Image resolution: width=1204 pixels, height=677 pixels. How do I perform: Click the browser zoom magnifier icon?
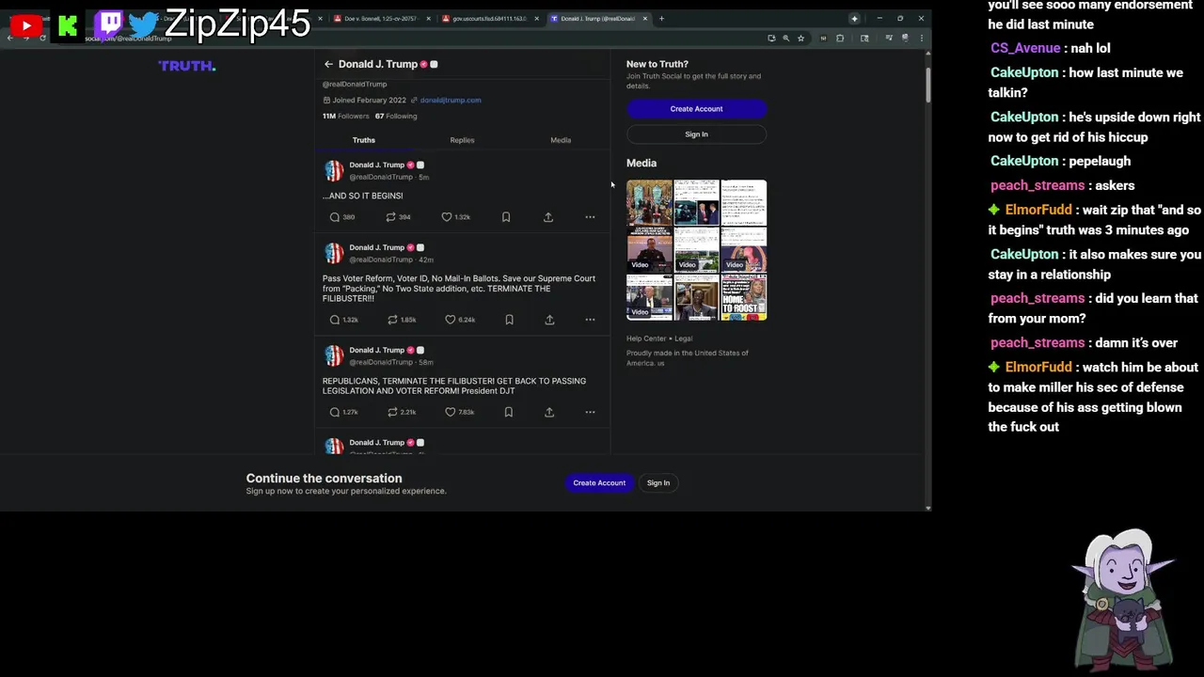coord(785,38)
